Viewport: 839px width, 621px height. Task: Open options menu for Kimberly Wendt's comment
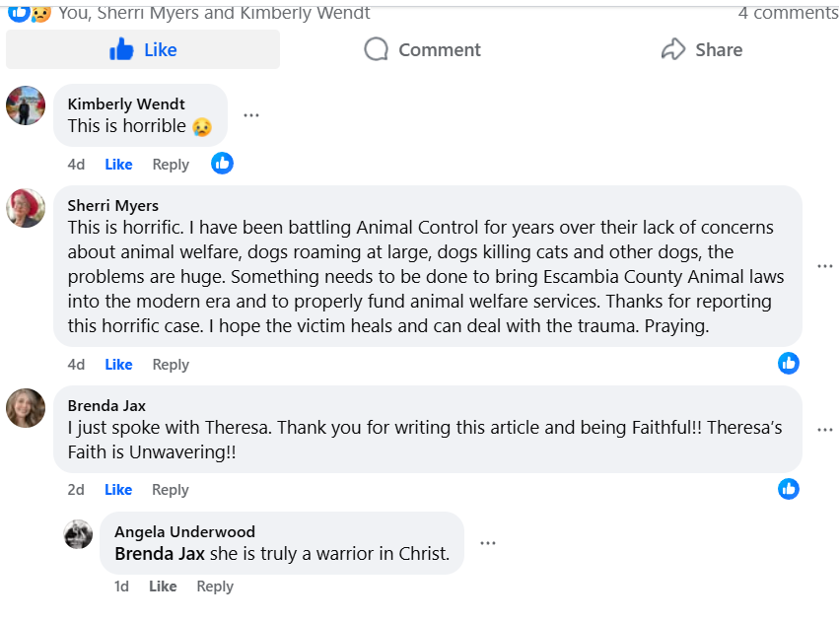tap(251, 115)
